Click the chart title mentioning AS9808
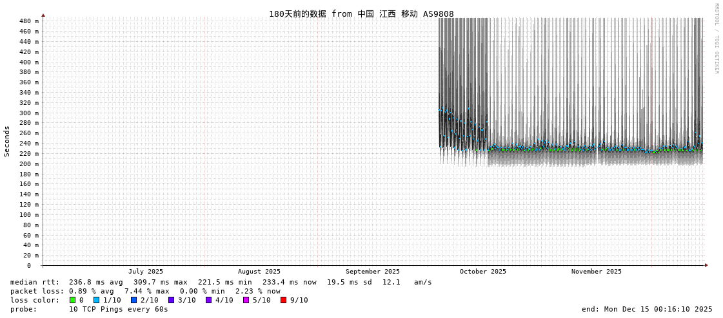 [x=361, y=14]
